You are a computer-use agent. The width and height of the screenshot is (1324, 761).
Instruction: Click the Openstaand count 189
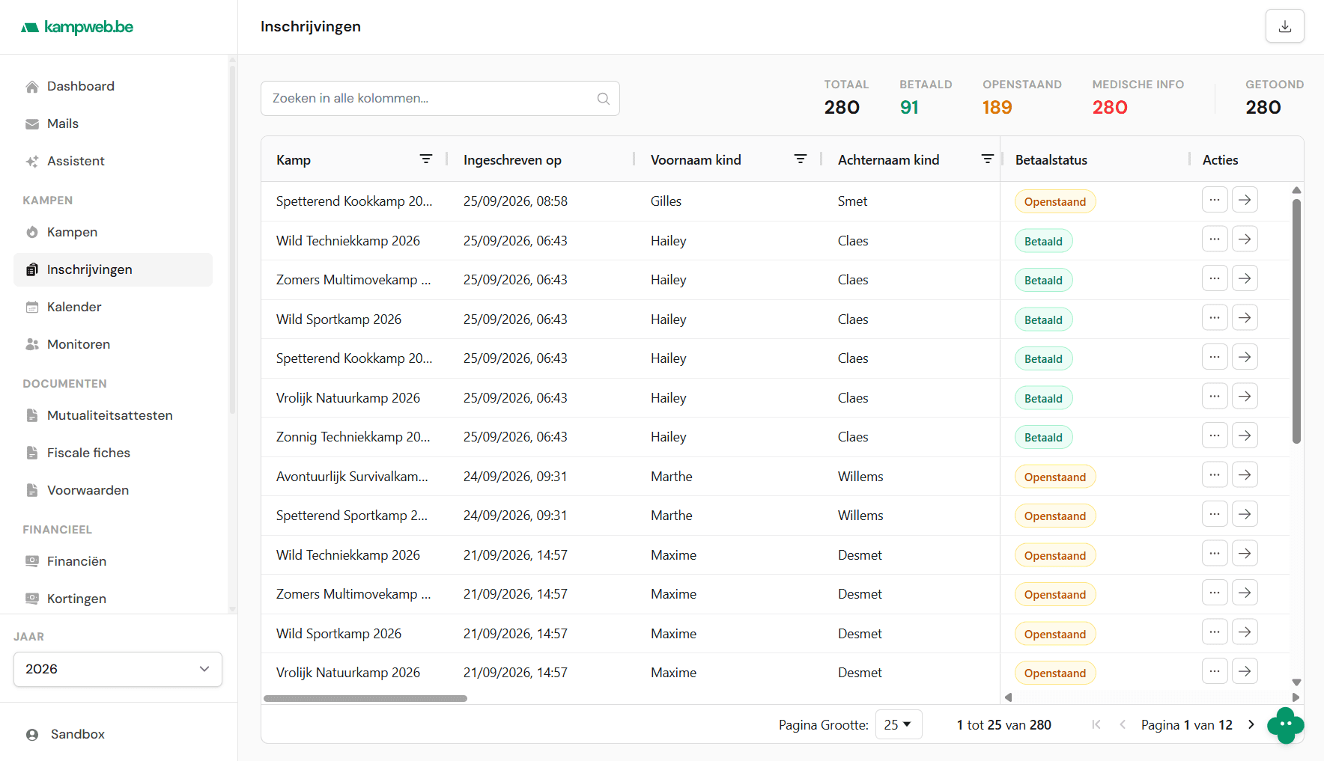[x=997, y=107]
